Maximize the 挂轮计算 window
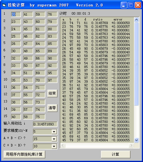Screen dimensions: 143x162 coord(131,5)
